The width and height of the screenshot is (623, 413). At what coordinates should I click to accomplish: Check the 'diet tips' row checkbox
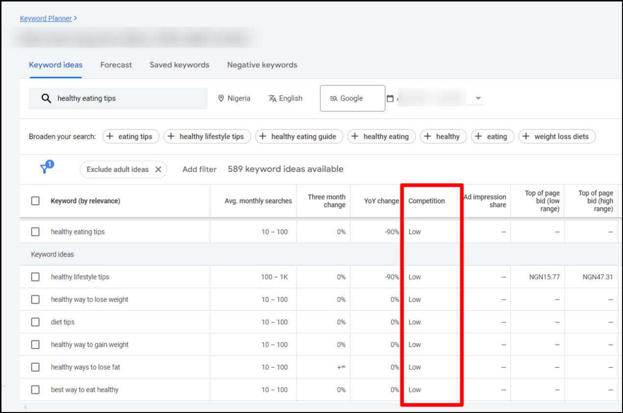pyautogui.click(x=35, y=322)
